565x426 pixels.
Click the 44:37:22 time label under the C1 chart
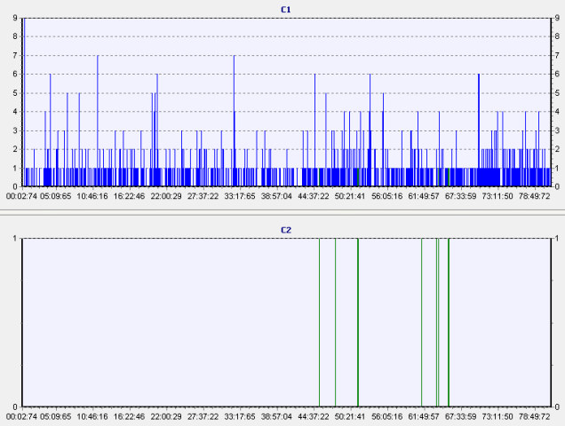[x=314, y=196]
